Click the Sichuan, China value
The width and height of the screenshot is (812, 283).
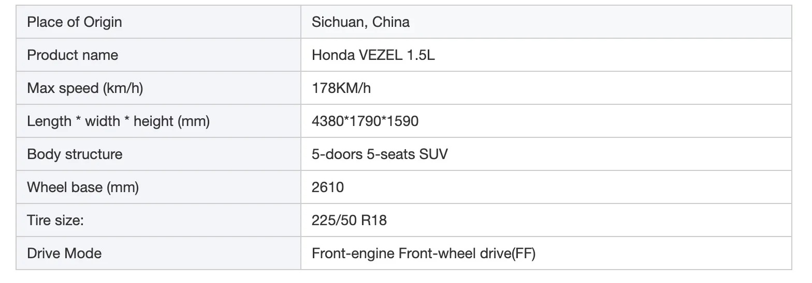click(360, 22)
